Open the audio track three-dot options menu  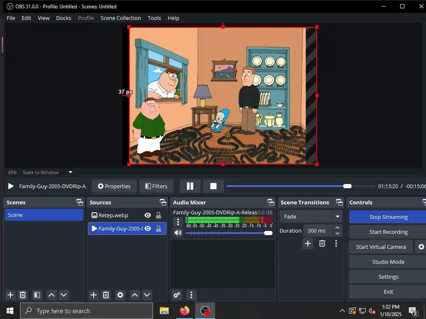tap(178, 222)
